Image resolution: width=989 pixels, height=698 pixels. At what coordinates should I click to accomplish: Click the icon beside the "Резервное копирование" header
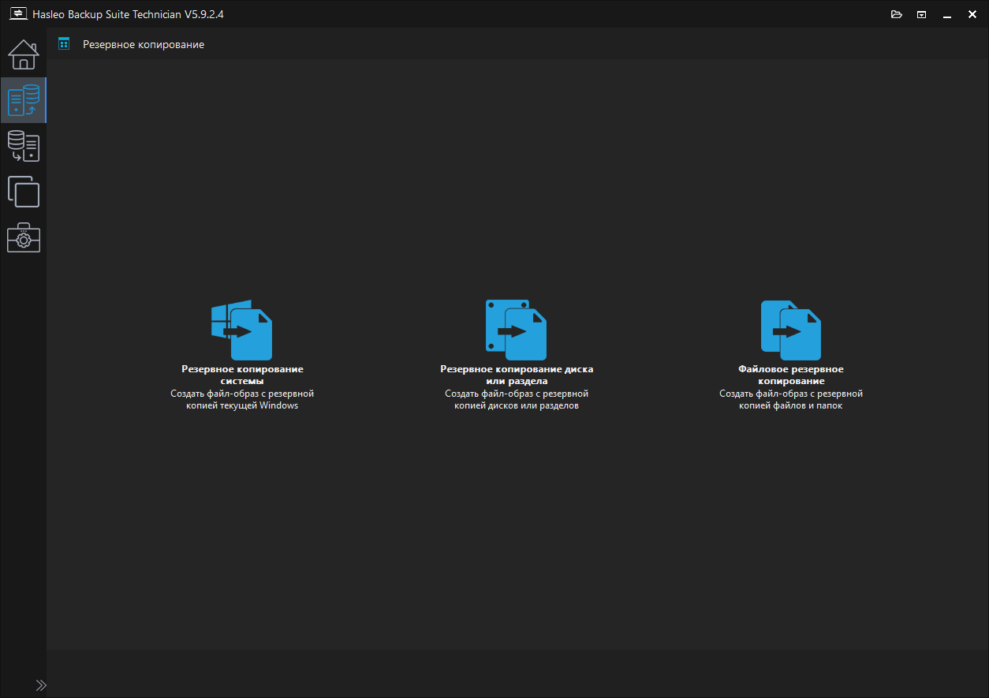tap(64, 44)
